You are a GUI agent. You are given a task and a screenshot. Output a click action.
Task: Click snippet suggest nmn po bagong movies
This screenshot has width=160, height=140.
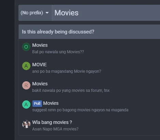pyautogui.click(x=80, y=110)
